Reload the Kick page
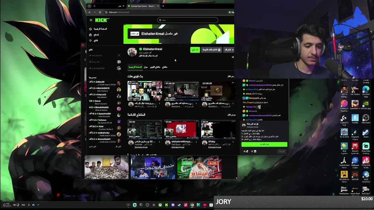Image resolution: width=374 pixels, height=210 pixels. pos(100,12)
